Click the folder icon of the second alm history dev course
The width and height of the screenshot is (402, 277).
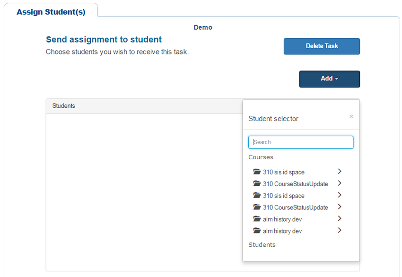click(x=257, y=231)
